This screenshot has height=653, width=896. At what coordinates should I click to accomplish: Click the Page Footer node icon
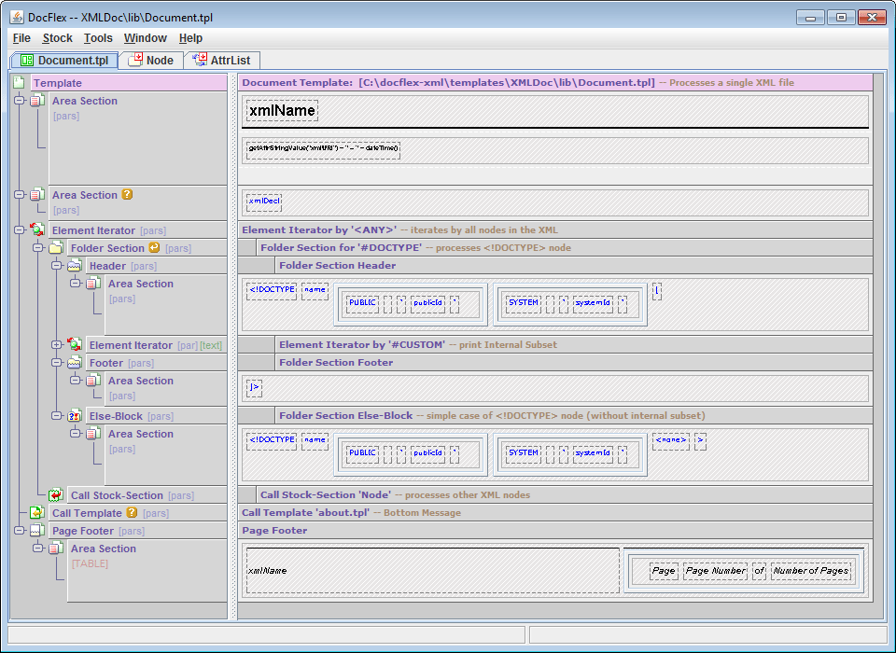click(37, 531)
